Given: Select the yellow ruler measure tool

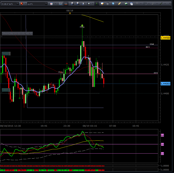Looking at the screenshot, I should (x=119, y=4).
